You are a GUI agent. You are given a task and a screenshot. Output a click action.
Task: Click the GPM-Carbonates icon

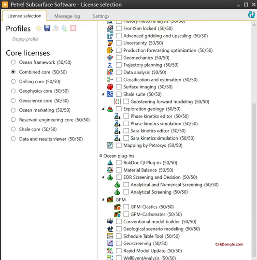(117, 214)
